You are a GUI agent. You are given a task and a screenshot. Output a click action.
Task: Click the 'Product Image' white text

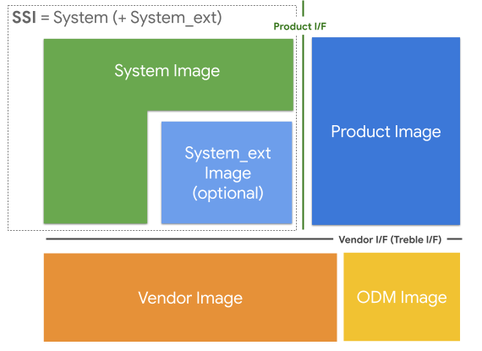point(386,132)
